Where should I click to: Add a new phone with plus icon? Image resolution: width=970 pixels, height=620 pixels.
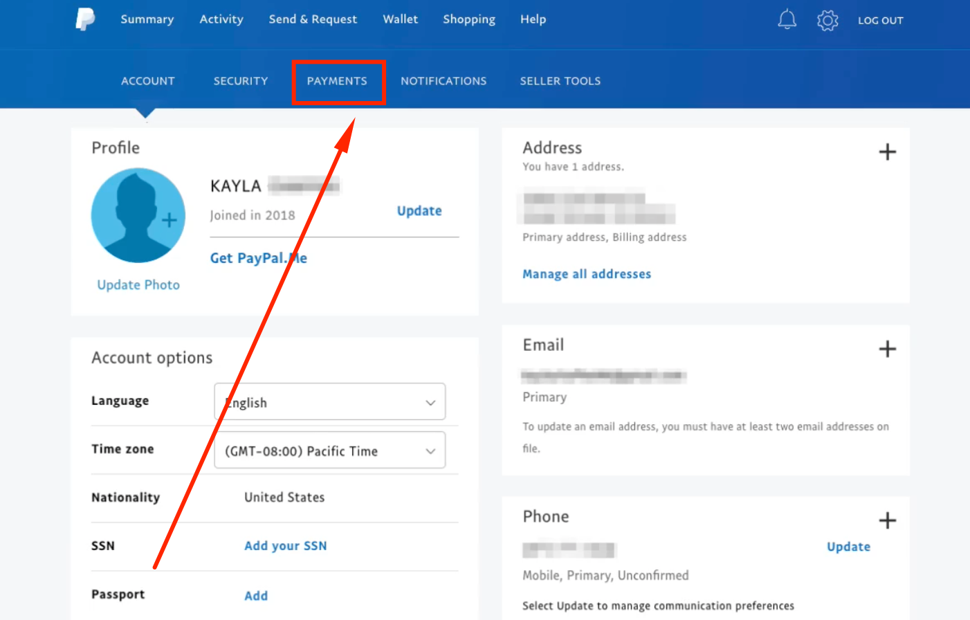[x=887, y=520]
